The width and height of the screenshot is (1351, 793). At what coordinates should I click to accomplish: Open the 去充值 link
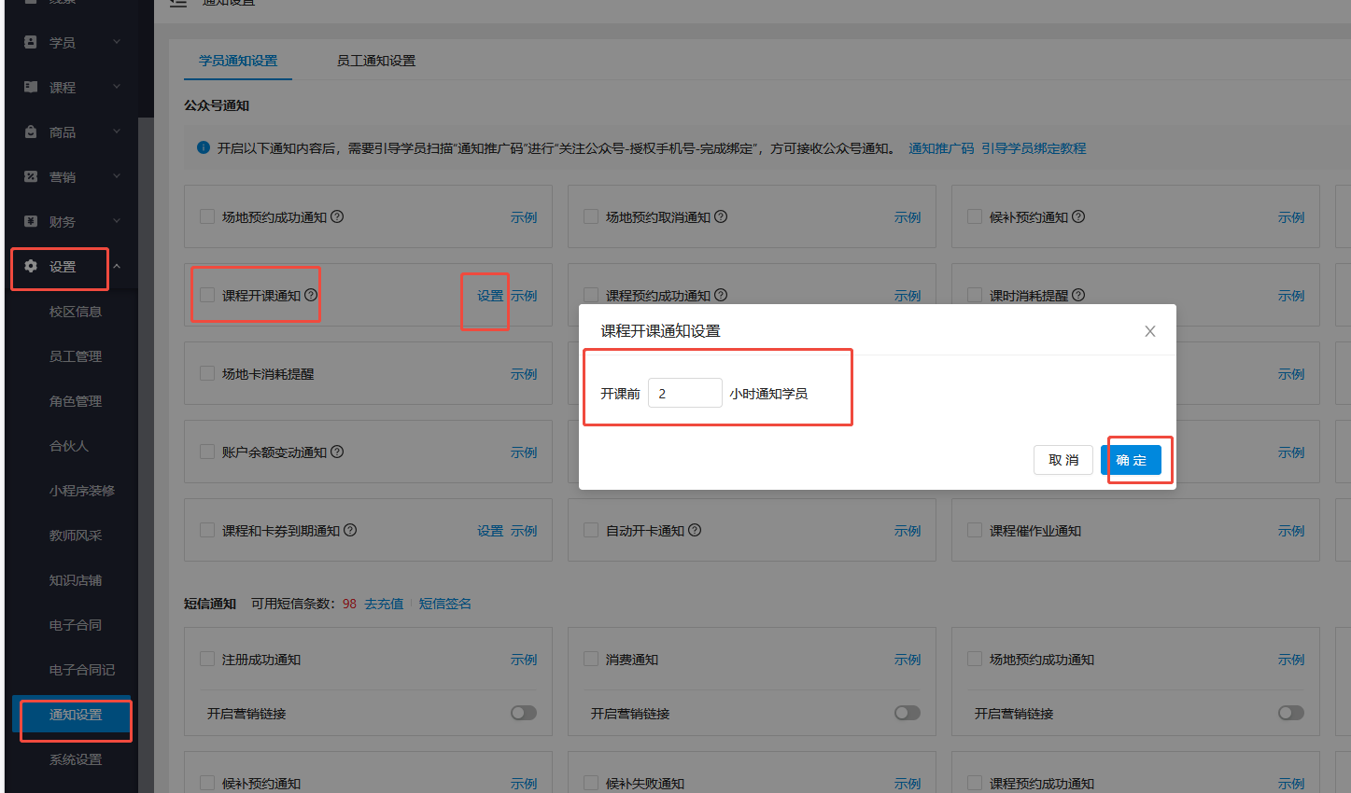(384, 604)
